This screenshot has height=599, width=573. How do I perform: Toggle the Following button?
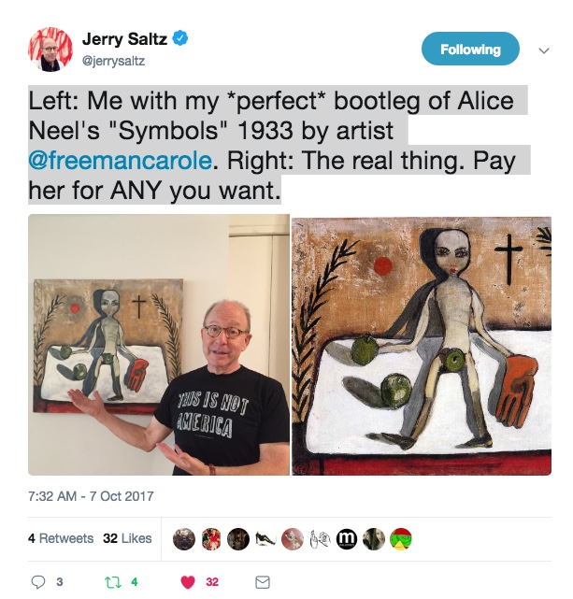(x=470, y=49)
